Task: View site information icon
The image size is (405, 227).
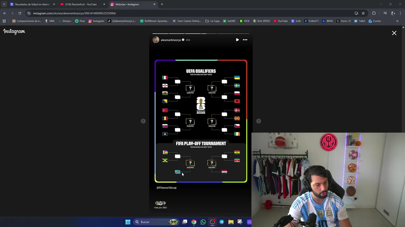Action: coord(29,13)
